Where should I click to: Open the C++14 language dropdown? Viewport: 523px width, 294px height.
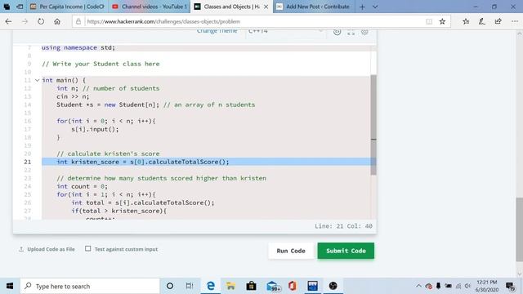click(285, 32)
